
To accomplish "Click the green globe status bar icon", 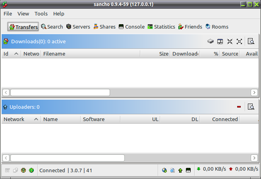I will pyautogui.click(x=31, y=170).
